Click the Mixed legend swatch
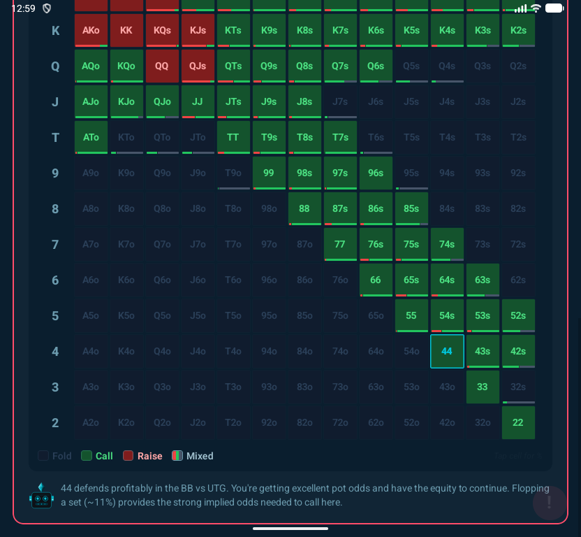 point(177,456)
